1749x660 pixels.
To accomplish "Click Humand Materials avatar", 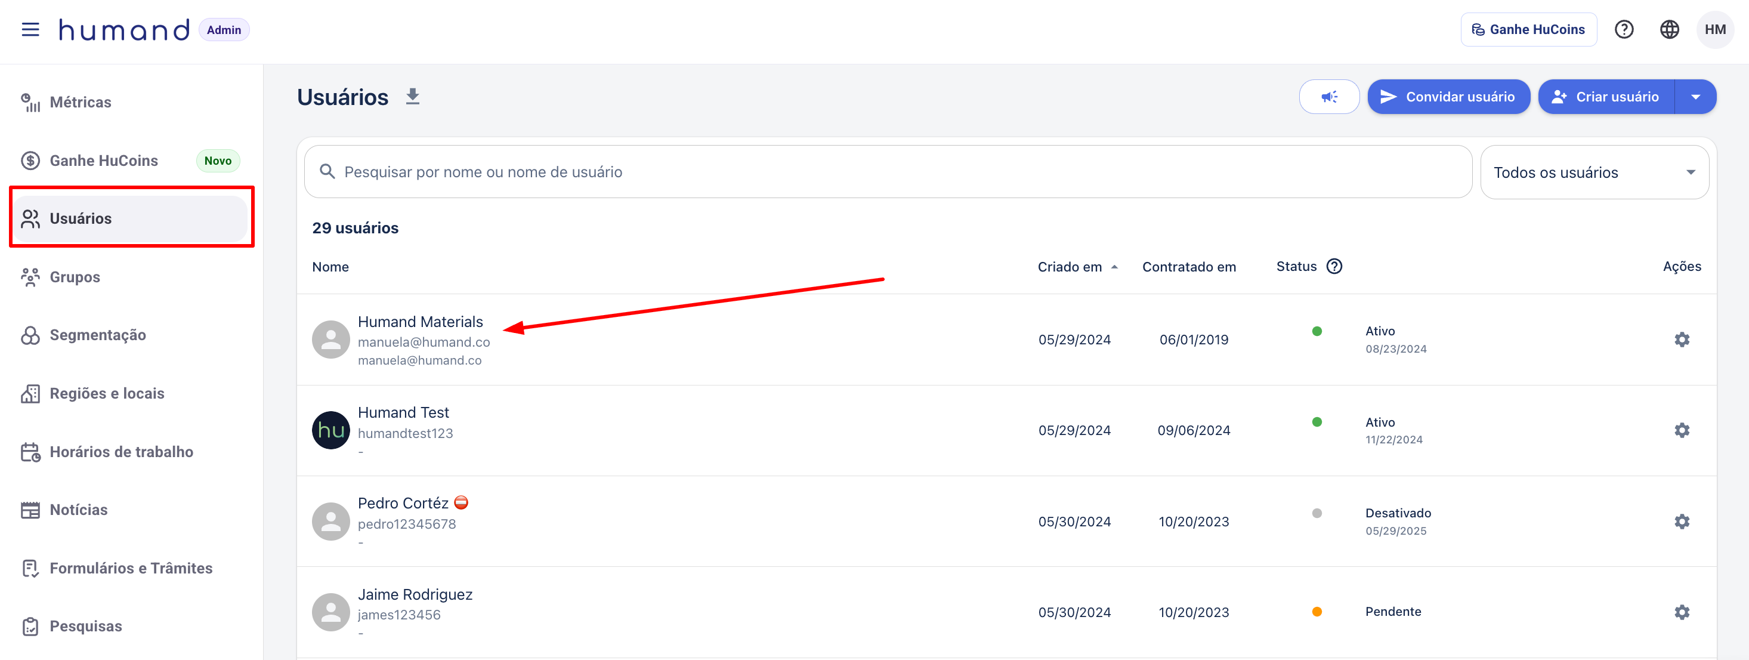I will click(x=330, y=340).
